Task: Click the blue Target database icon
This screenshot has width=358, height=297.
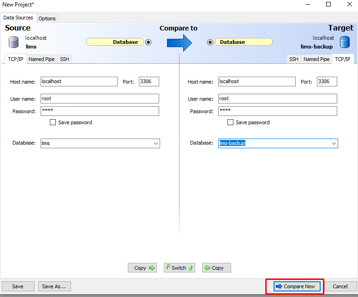Action: (x=345, y=42)
